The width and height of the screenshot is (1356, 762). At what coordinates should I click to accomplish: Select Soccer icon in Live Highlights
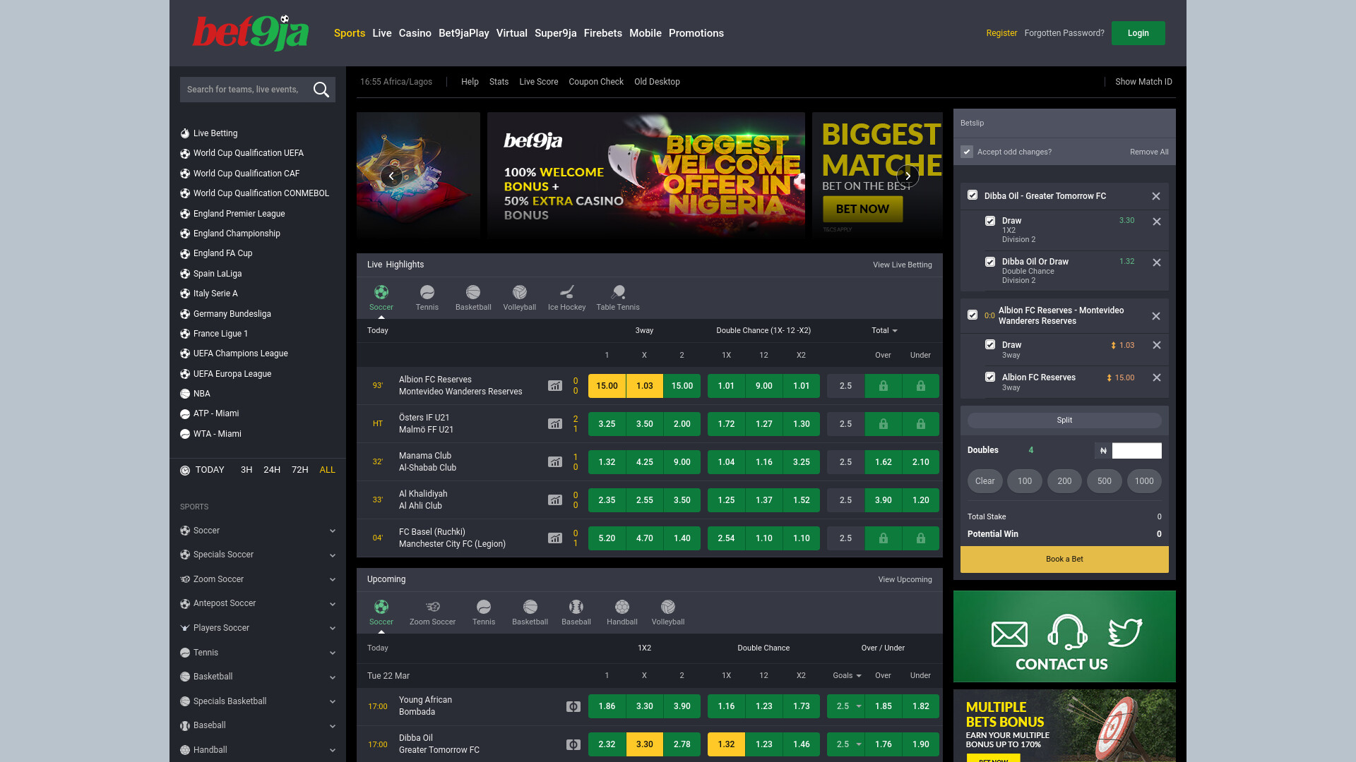pyautogui.click(x=381, y=292)
